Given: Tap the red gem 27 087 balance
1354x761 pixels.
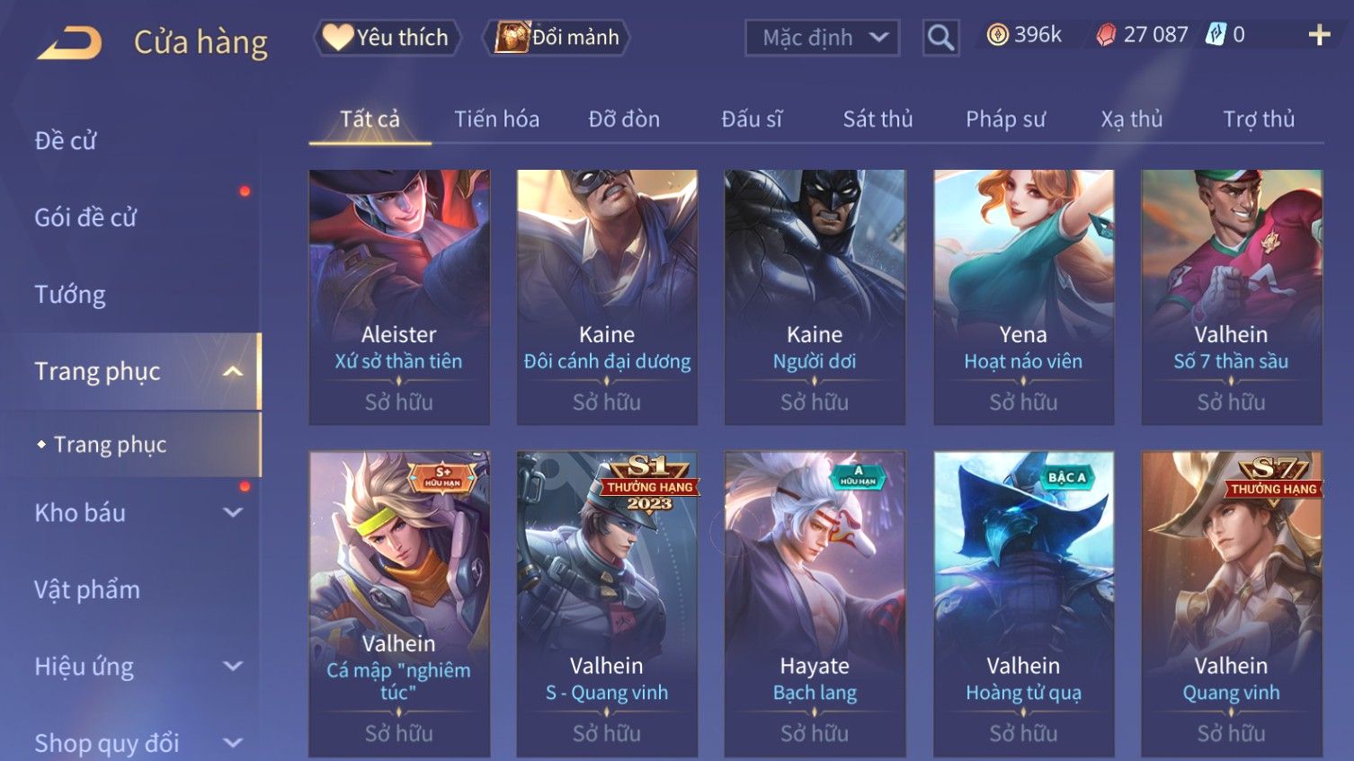Looking at the screenshot, I should [x=1142, y=35].
